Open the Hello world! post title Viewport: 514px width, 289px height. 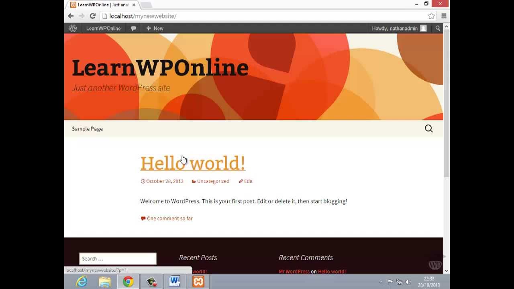[x=193, y=163]
